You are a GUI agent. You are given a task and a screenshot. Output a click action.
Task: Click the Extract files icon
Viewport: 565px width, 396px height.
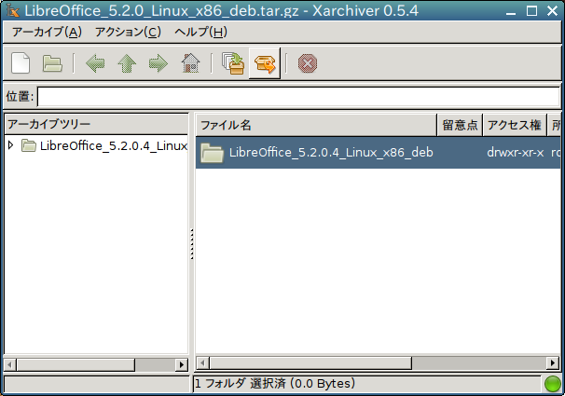click(x=265, y=63)
